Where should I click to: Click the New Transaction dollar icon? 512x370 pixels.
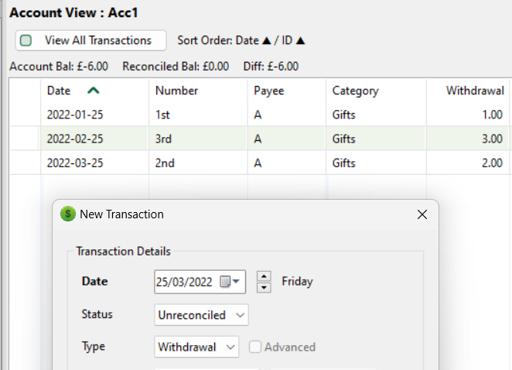(68, 214)
